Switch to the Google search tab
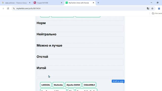The image size is (162, 91). 16,3
